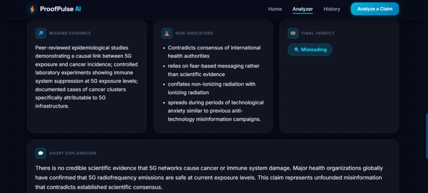Open the Home page
Viewport: 428px width, 193px height.
coord(275,9)
